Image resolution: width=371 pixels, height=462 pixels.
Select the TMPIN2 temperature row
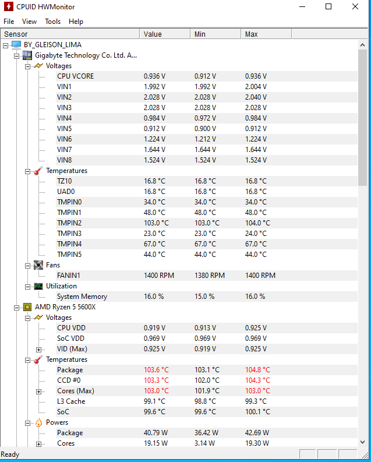coord(207,223)
